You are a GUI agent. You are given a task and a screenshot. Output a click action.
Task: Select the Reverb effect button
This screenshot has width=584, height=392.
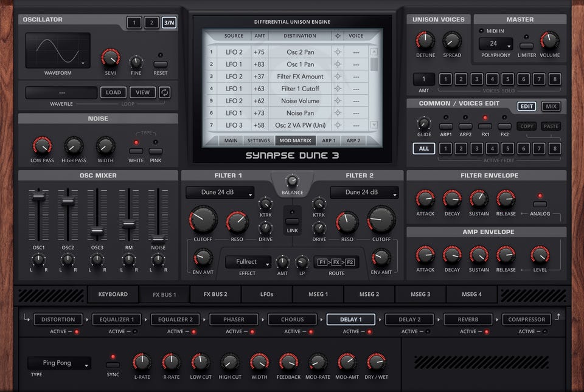click(x=468, y=320)
